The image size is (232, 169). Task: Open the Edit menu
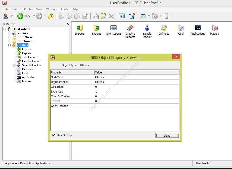(14, 9)
